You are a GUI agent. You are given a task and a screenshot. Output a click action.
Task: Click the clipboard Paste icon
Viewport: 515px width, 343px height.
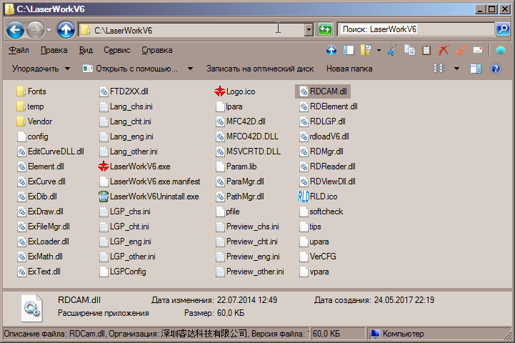click(426, 50)
